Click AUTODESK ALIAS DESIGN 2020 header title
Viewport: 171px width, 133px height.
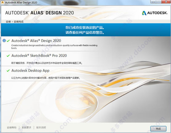pyautogui.click(x=40, y=13)
